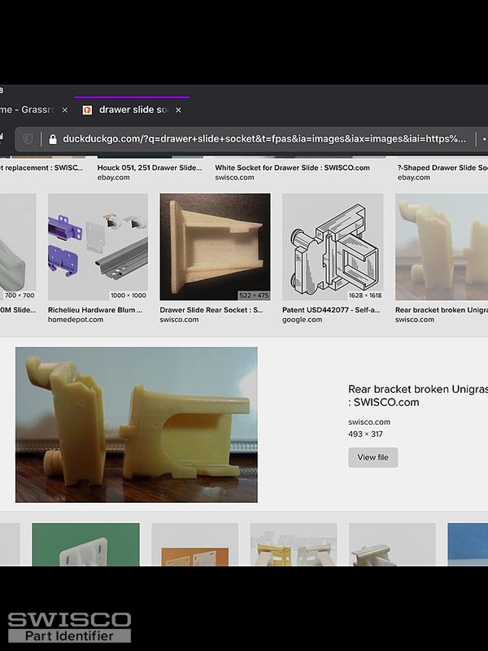
Task: Click the Patent USD442077 title link
Action: [331, 310]
